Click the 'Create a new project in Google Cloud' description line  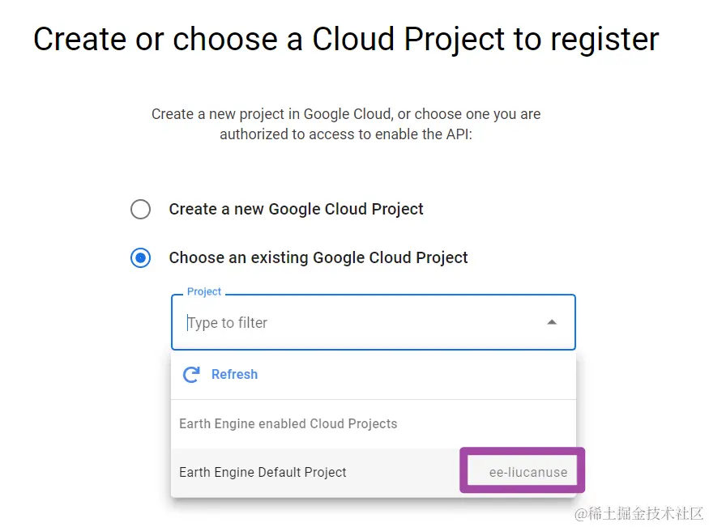click(x=345, y=114)
